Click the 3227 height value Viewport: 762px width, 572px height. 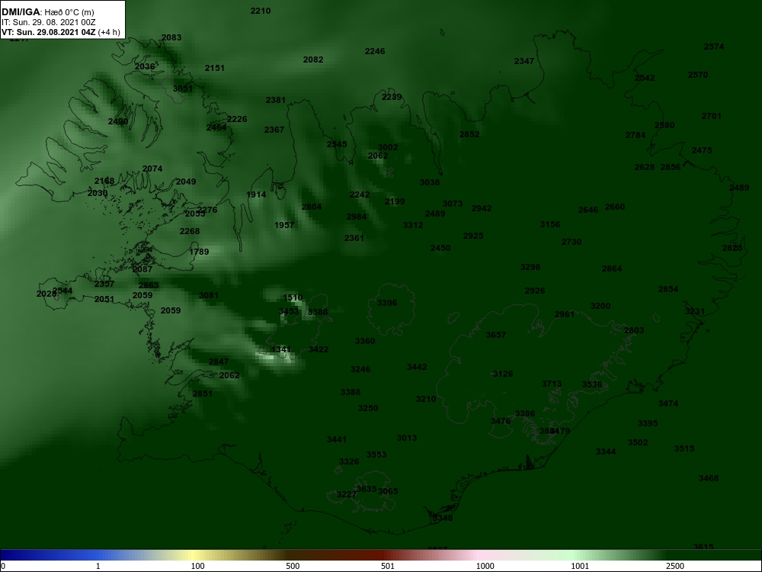click(347, 495)
